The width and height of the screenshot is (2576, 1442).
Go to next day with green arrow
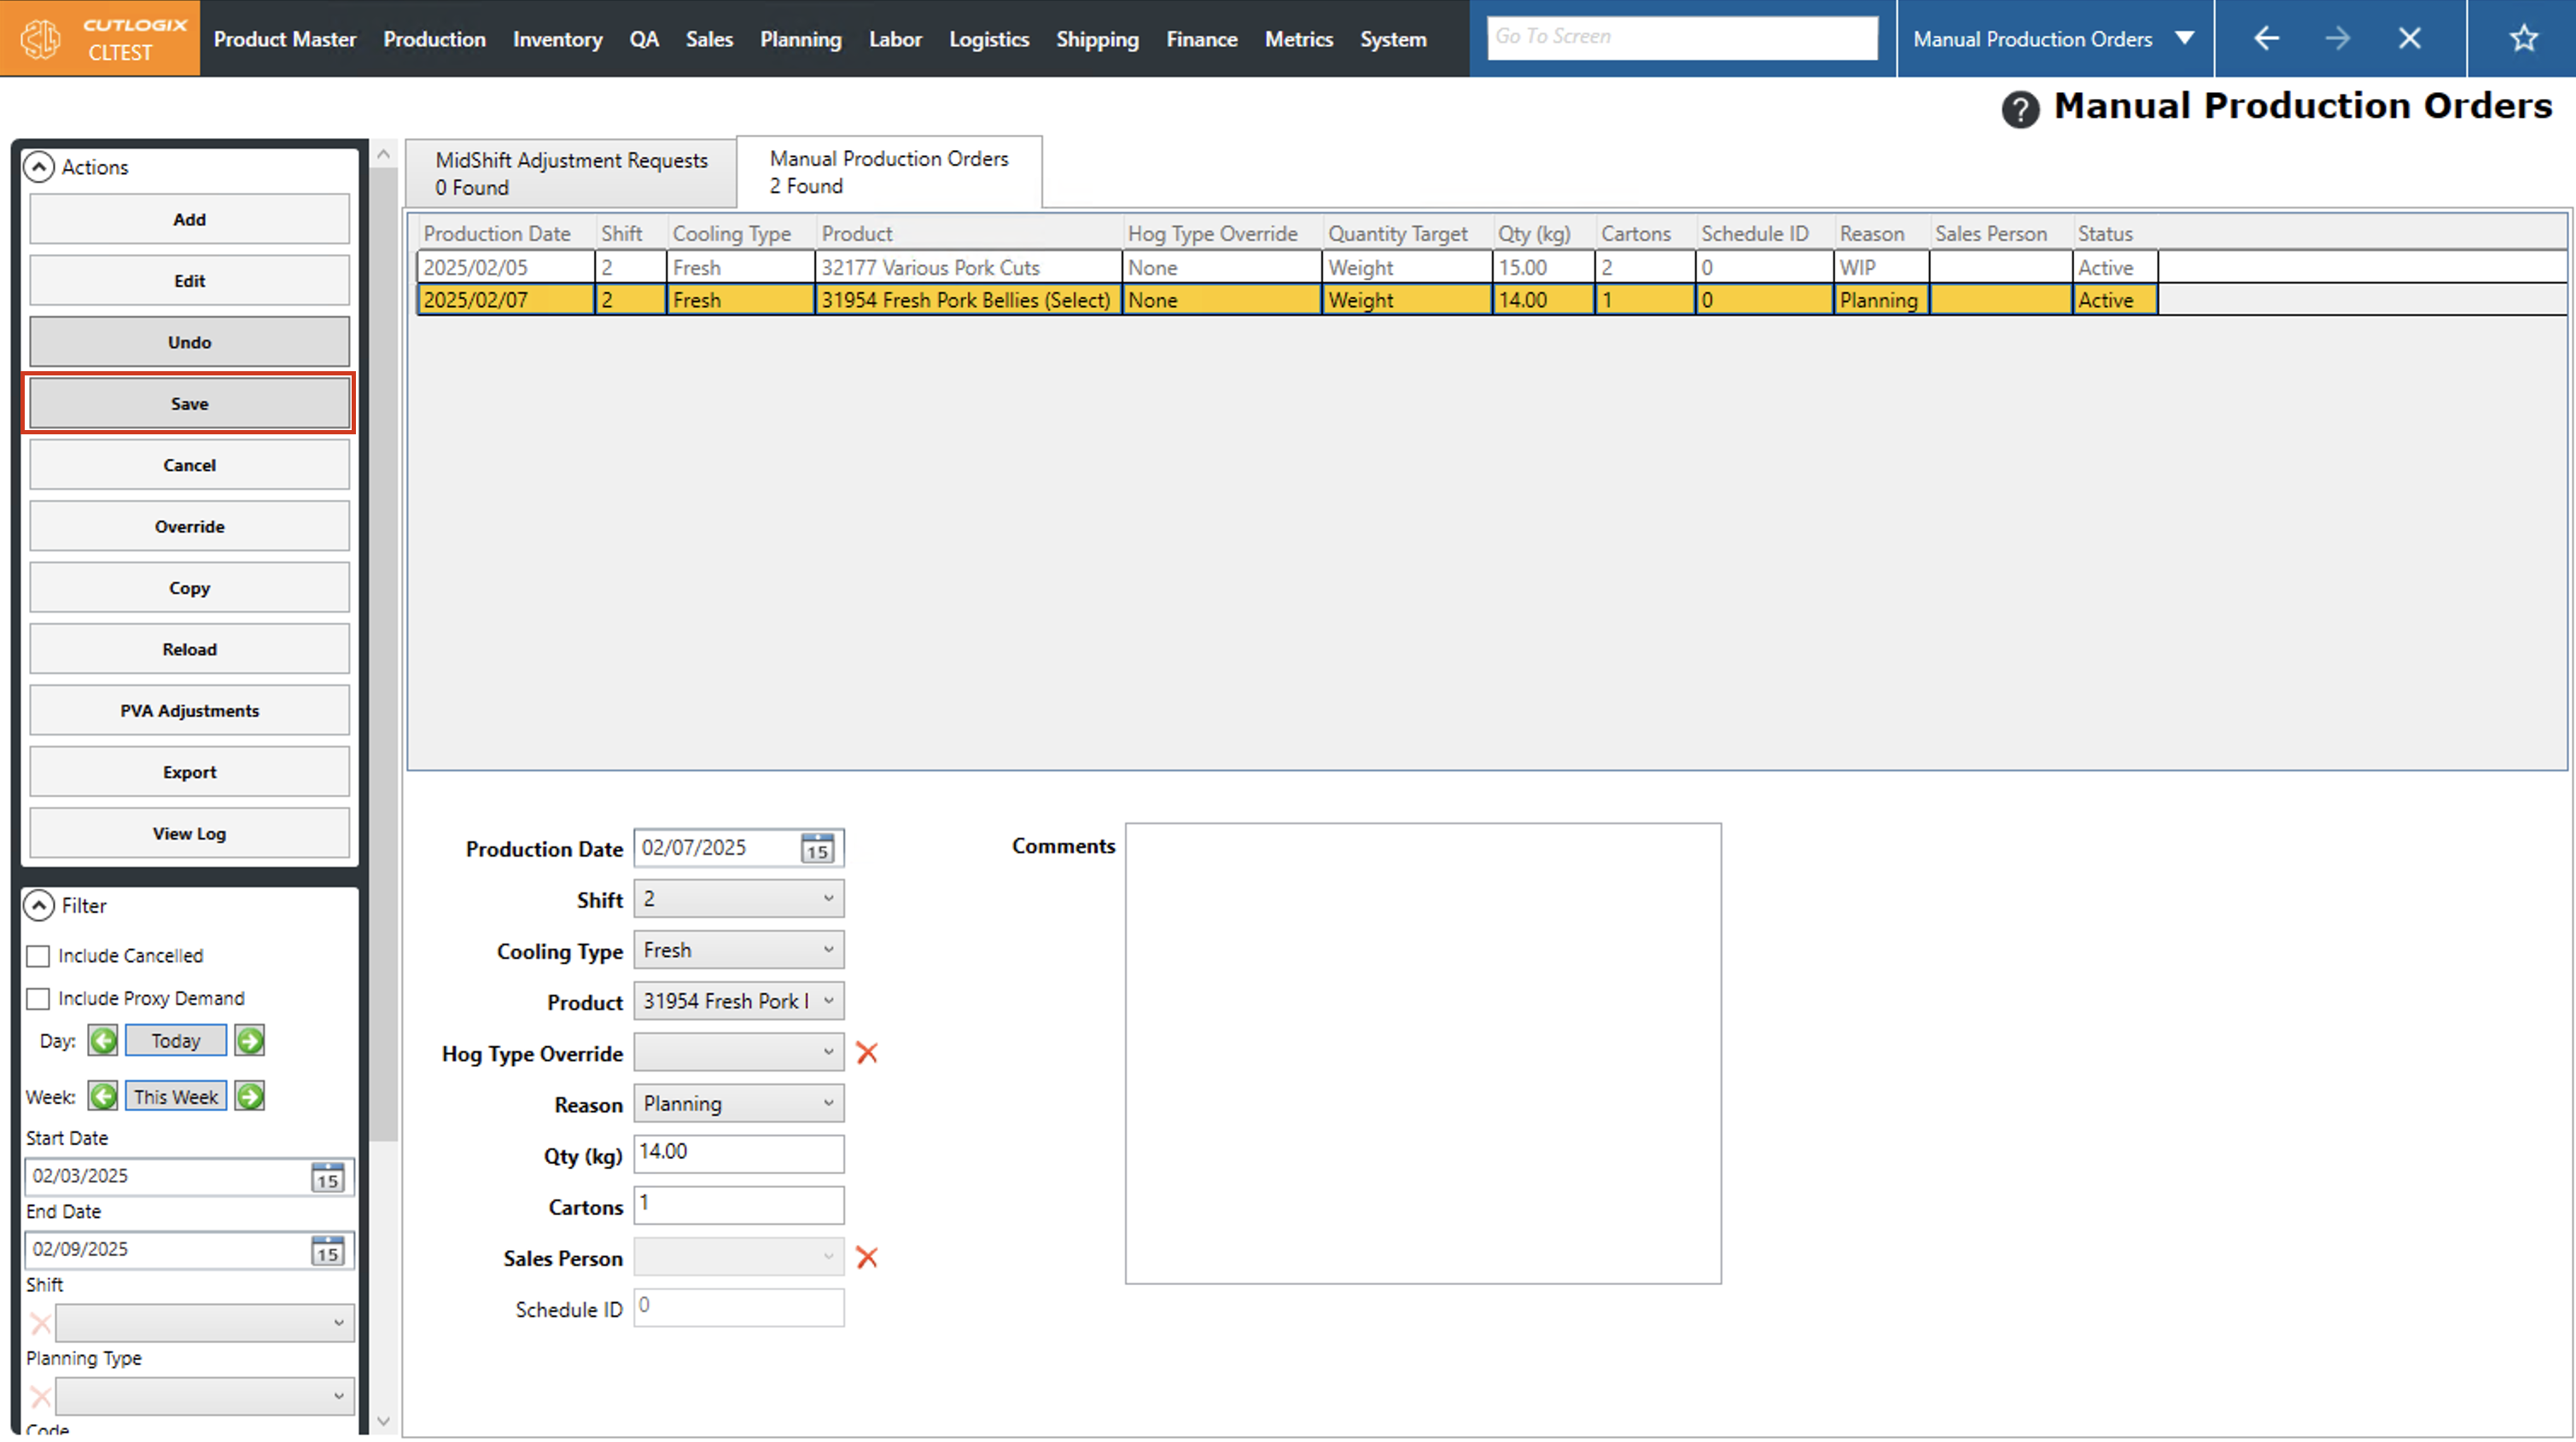250,1041
